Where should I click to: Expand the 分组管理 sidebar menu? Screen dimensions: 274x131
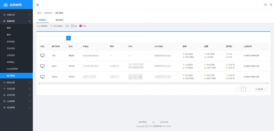pyautogui.click(x=16, y=101)
